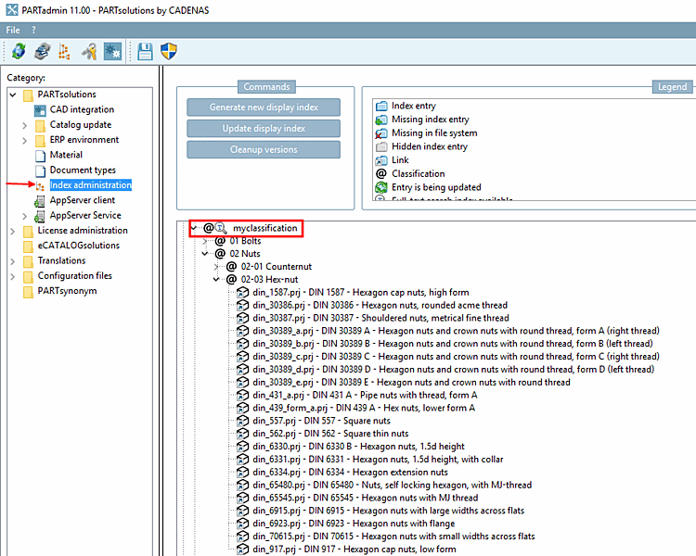Image resolution: width=696 pixels, height=556 pixels.
Task: Click Update display index button
Action: [264, 129]
